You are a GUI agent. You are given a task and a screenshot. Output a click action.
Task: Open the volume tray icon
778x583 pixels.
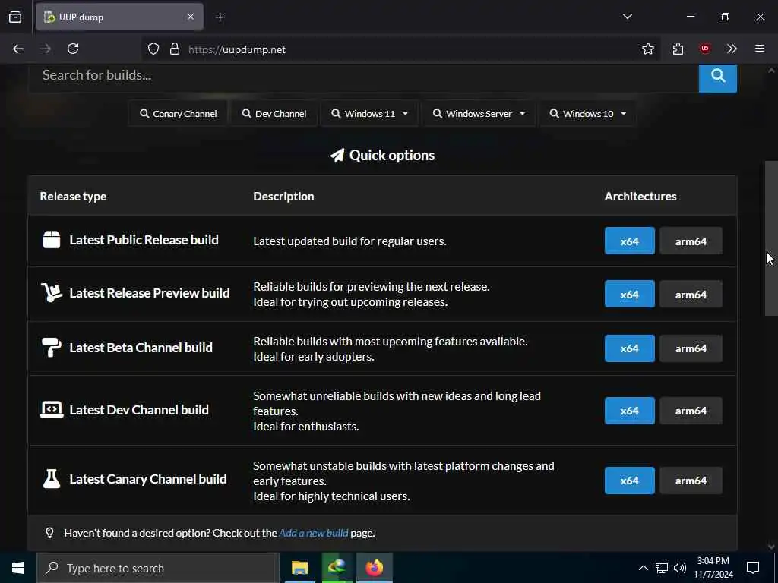click(x=680, y=568)
